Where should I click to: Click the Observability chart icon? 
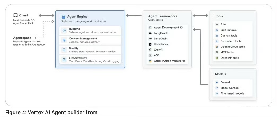click(x=64, y=60)
